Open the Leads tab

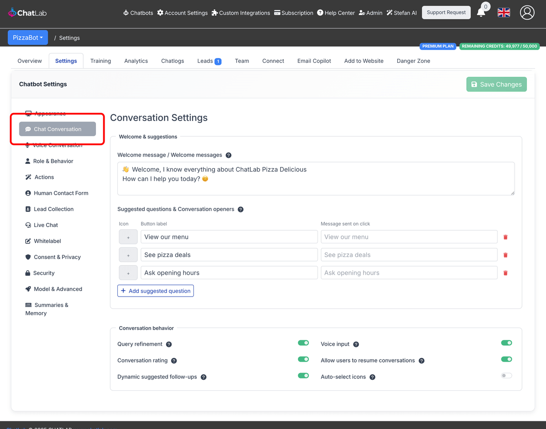pyautogui.click(x=209, y=61)
